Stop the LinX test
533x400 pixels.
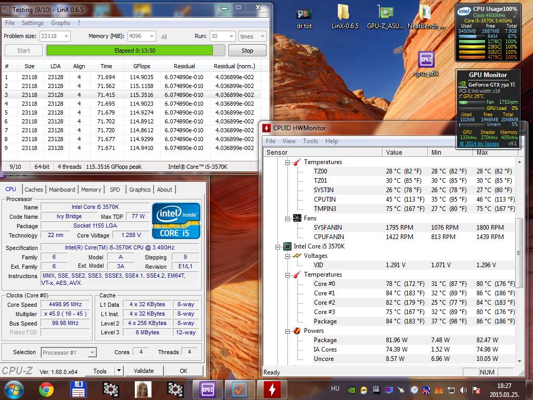pos(247,51)
